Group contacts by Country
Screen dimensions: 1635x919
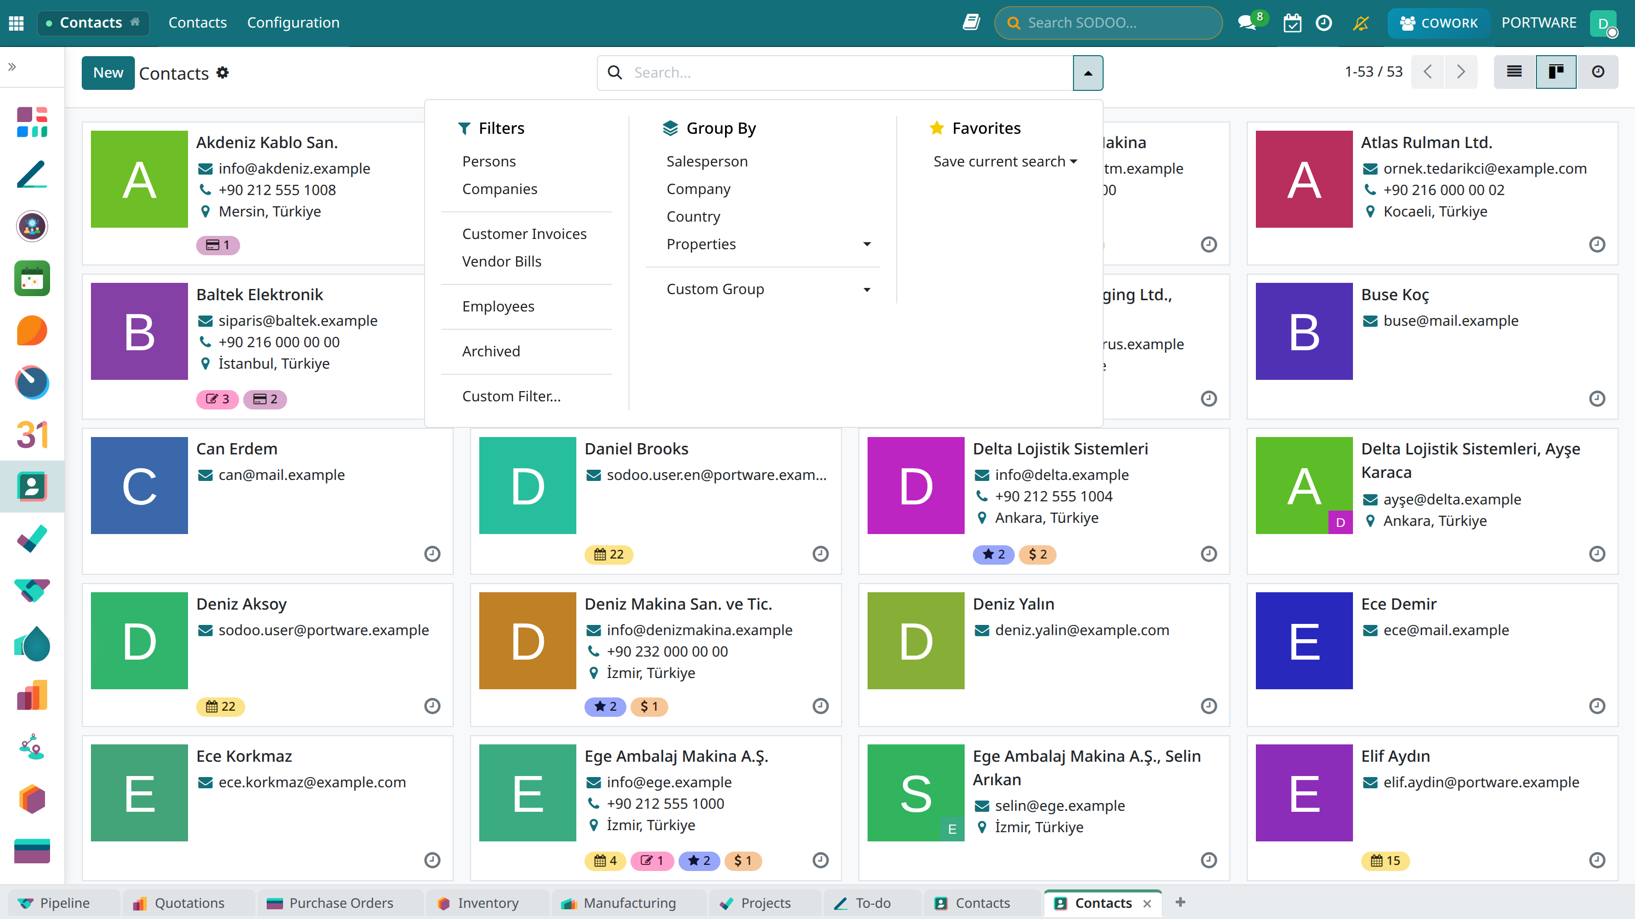693,216
